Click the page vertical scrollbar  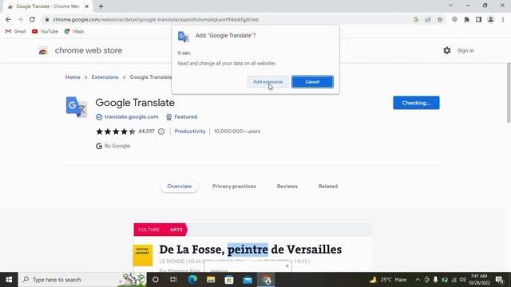pos(509,92)
